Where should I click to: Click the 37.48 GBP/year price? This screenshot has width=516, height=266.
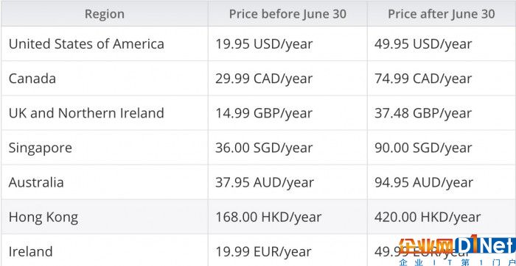423,113
